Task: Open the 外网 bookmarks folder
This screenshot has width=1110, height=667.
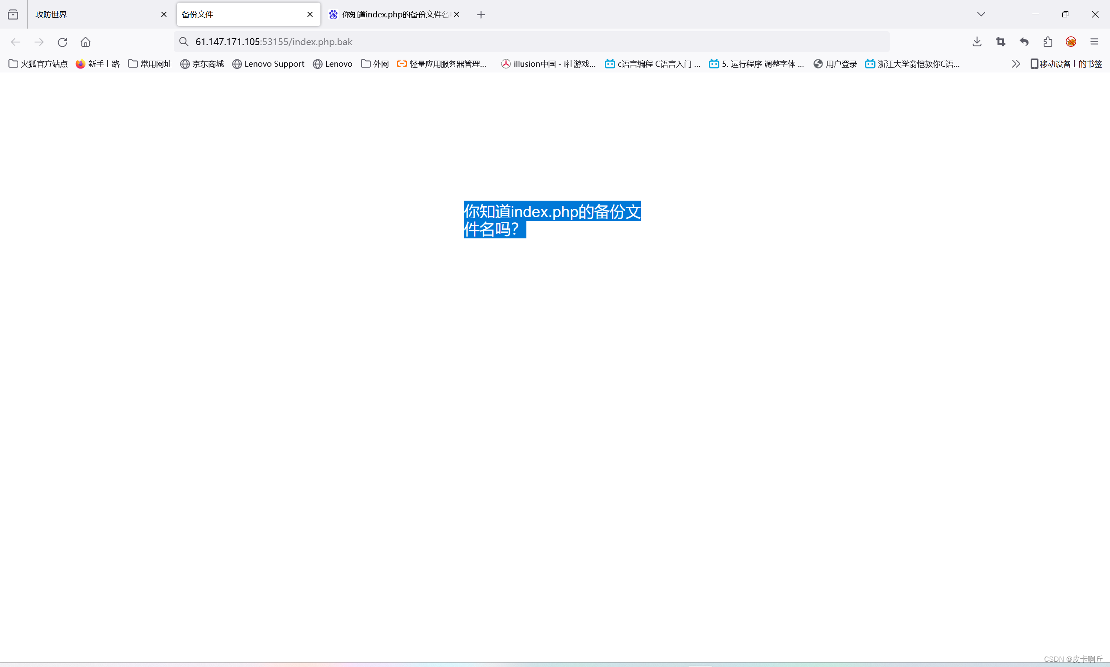Action: click(x=375, y=64)
